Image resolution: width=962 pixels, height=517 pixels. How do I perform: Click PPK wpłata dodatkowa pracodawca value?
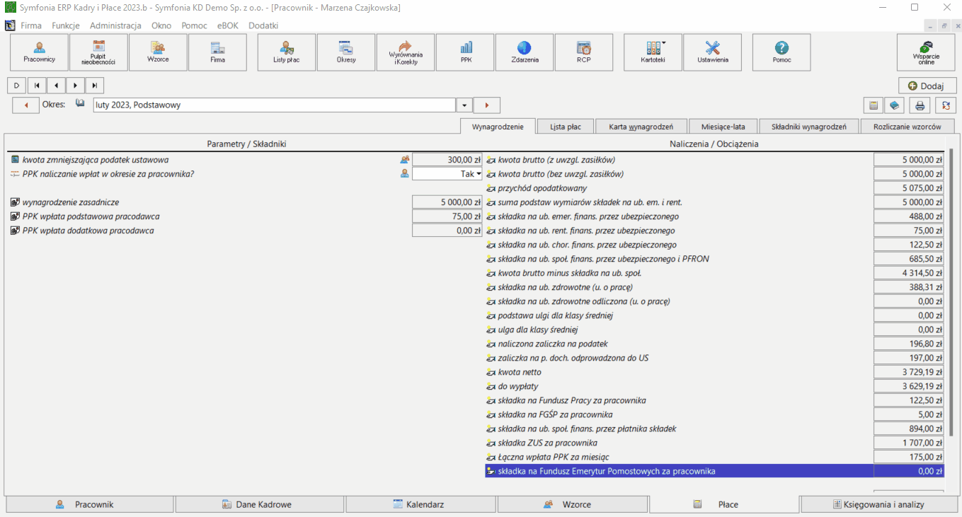pyautogui.click(x=447, y=231)
